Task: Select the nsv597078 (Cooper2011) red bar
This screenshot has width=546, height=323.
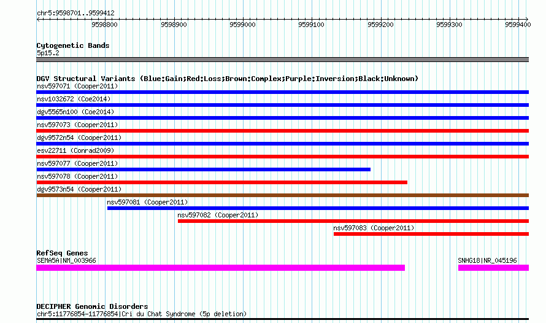Action: click(x=222, y=182)
